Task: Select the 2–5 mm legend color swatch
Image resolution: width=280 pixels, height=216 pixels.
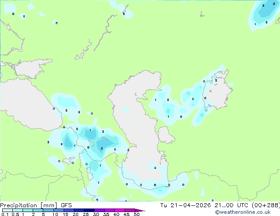Action: (38, 210)
